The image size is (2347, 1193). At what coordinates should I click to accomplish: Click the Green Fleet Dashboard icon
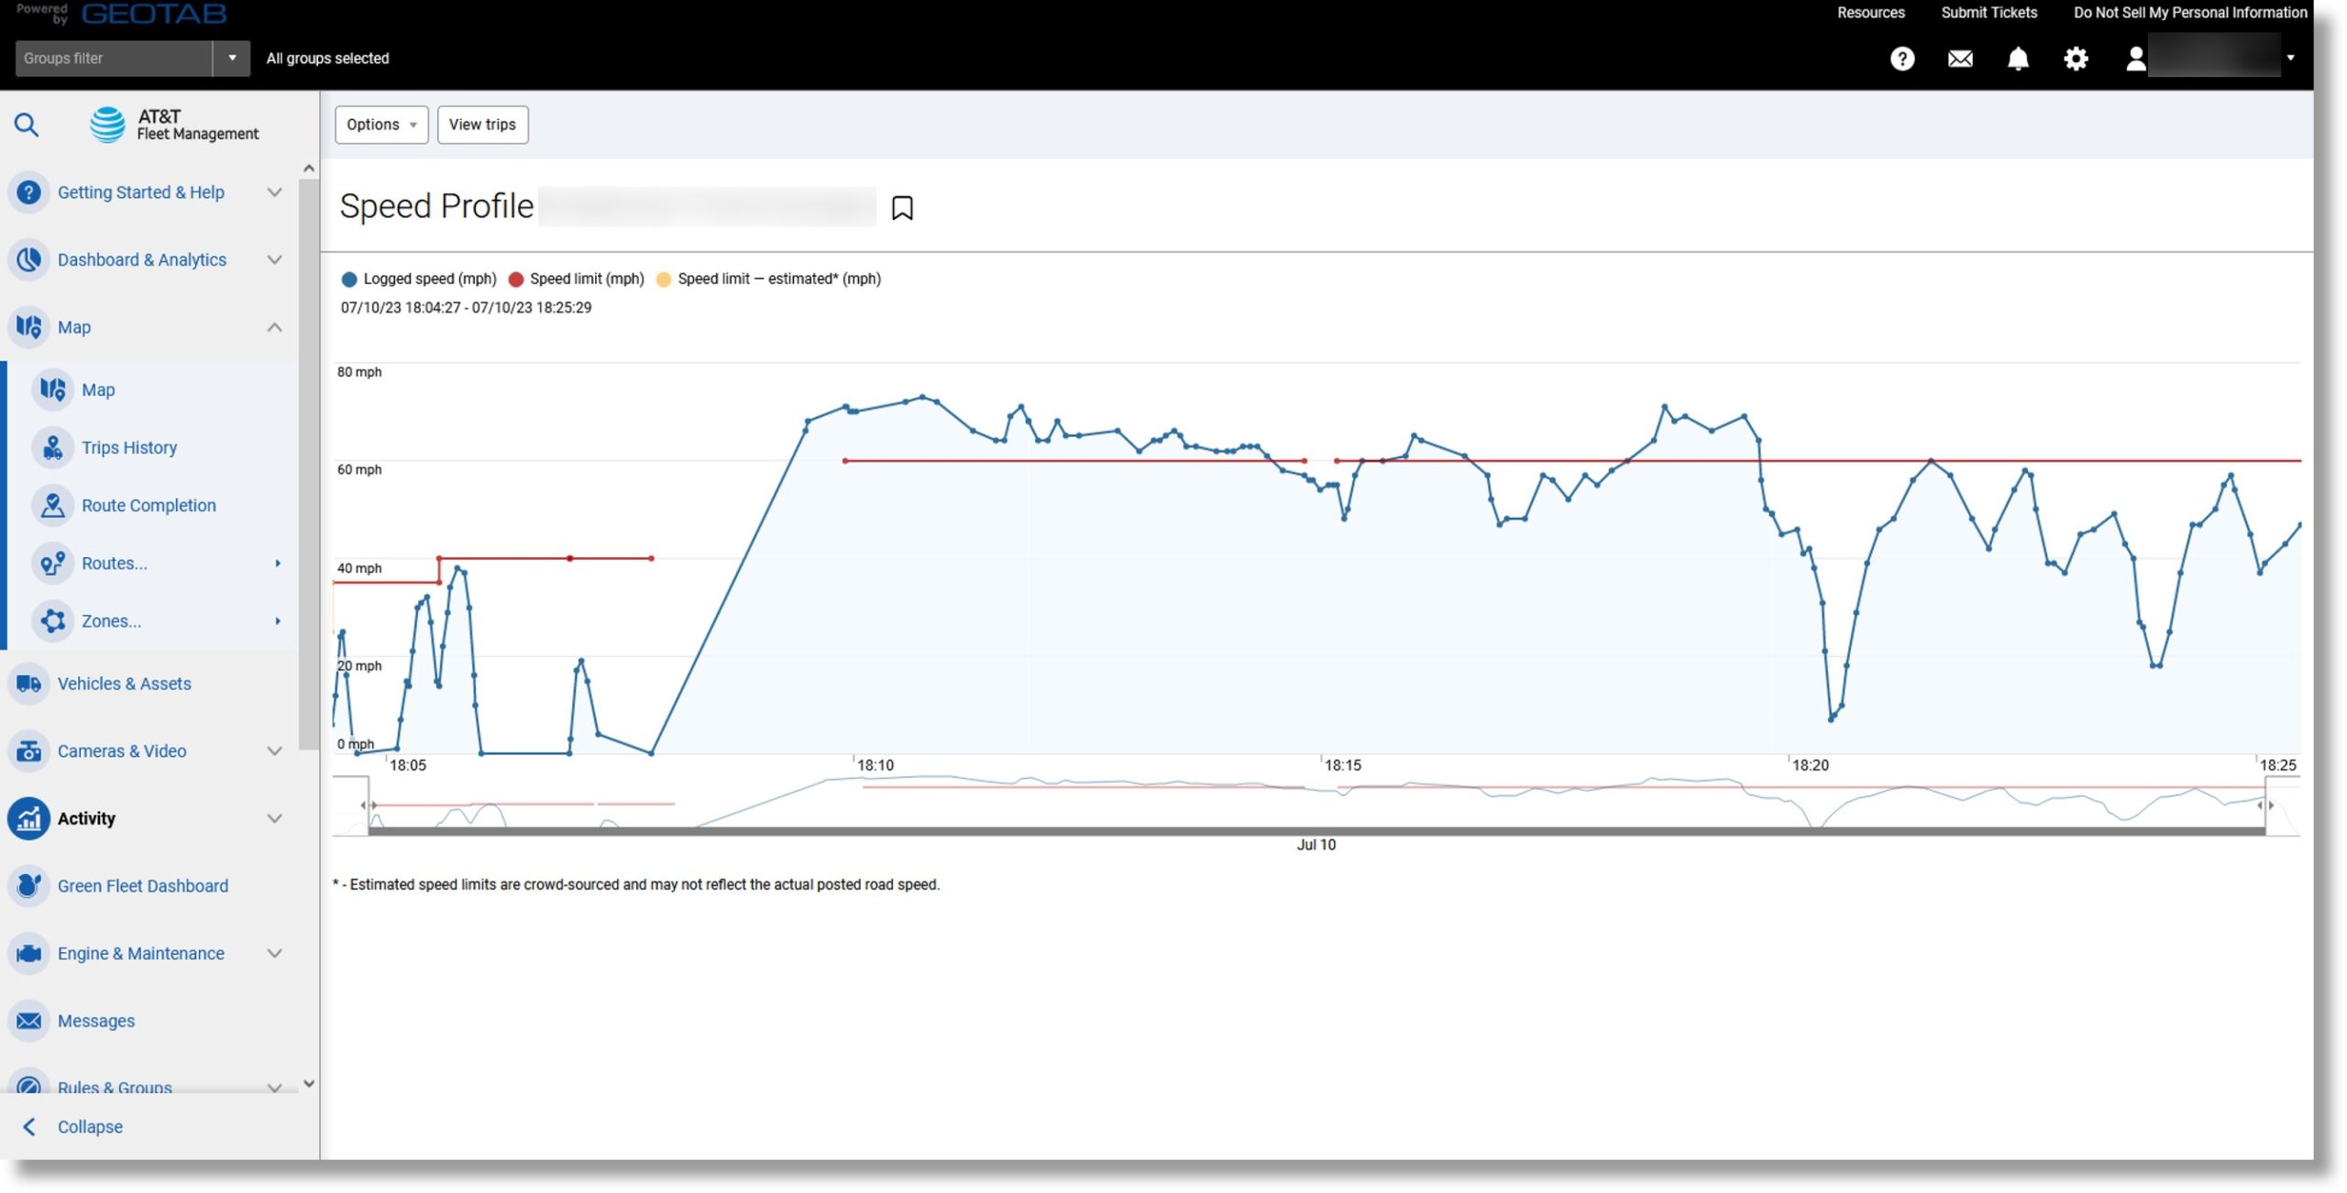pyautogui.click(x=29, y=885)
